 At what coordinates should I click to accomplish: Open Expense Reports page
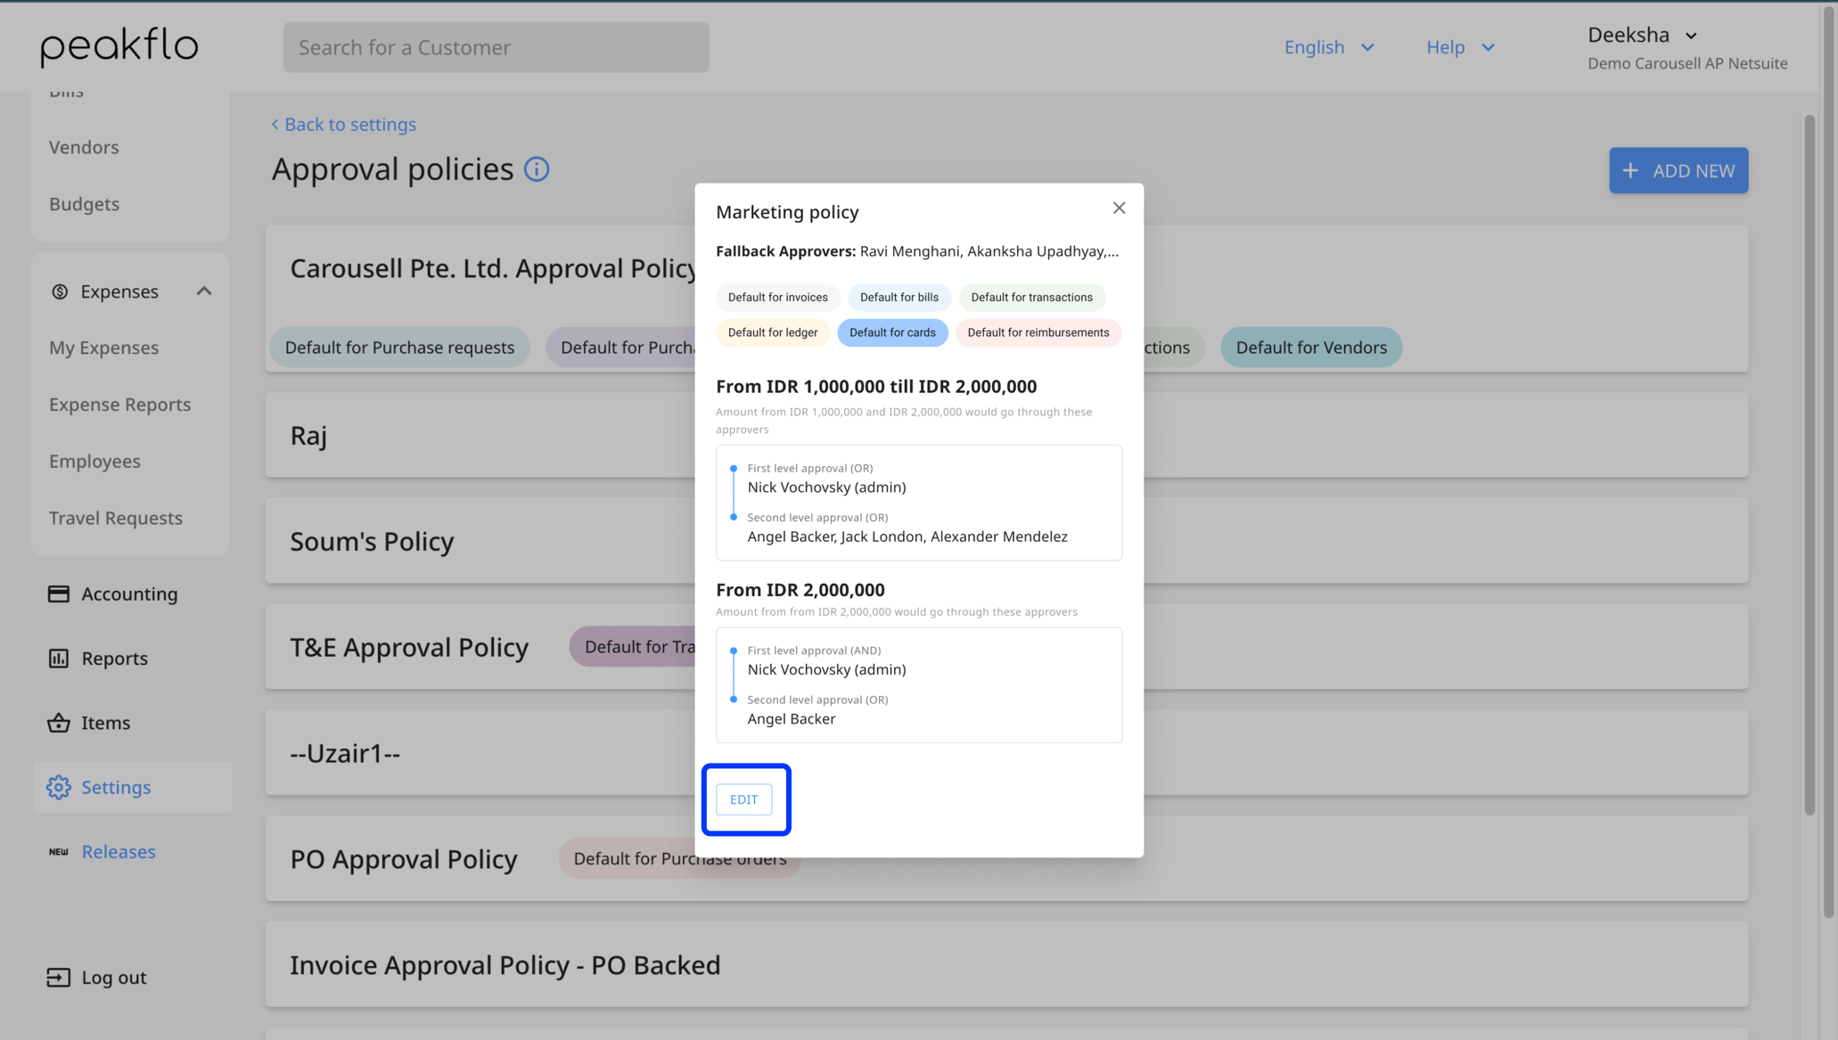point(119,405)
